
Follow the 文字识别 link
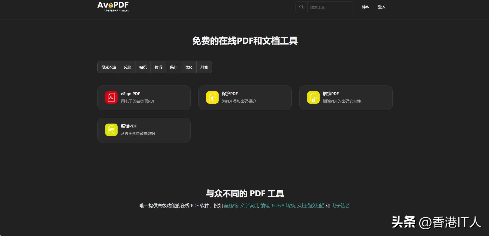click(x=249, y=205)
